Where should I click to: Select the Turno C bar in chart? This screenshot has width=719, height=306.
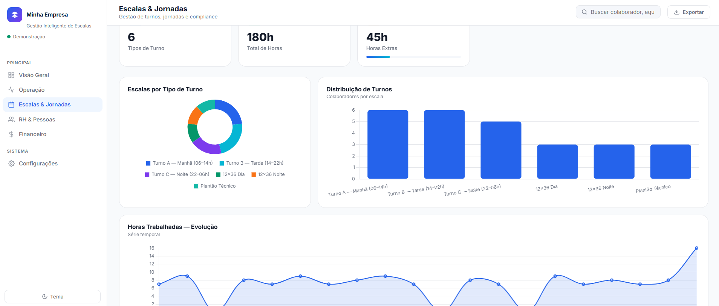(x=501, y=150)
